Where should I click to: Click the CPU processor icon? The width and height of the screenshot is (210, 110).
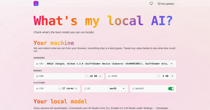click(37, 89)
